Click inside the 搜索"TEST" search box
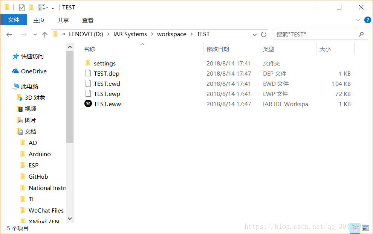 316,34
